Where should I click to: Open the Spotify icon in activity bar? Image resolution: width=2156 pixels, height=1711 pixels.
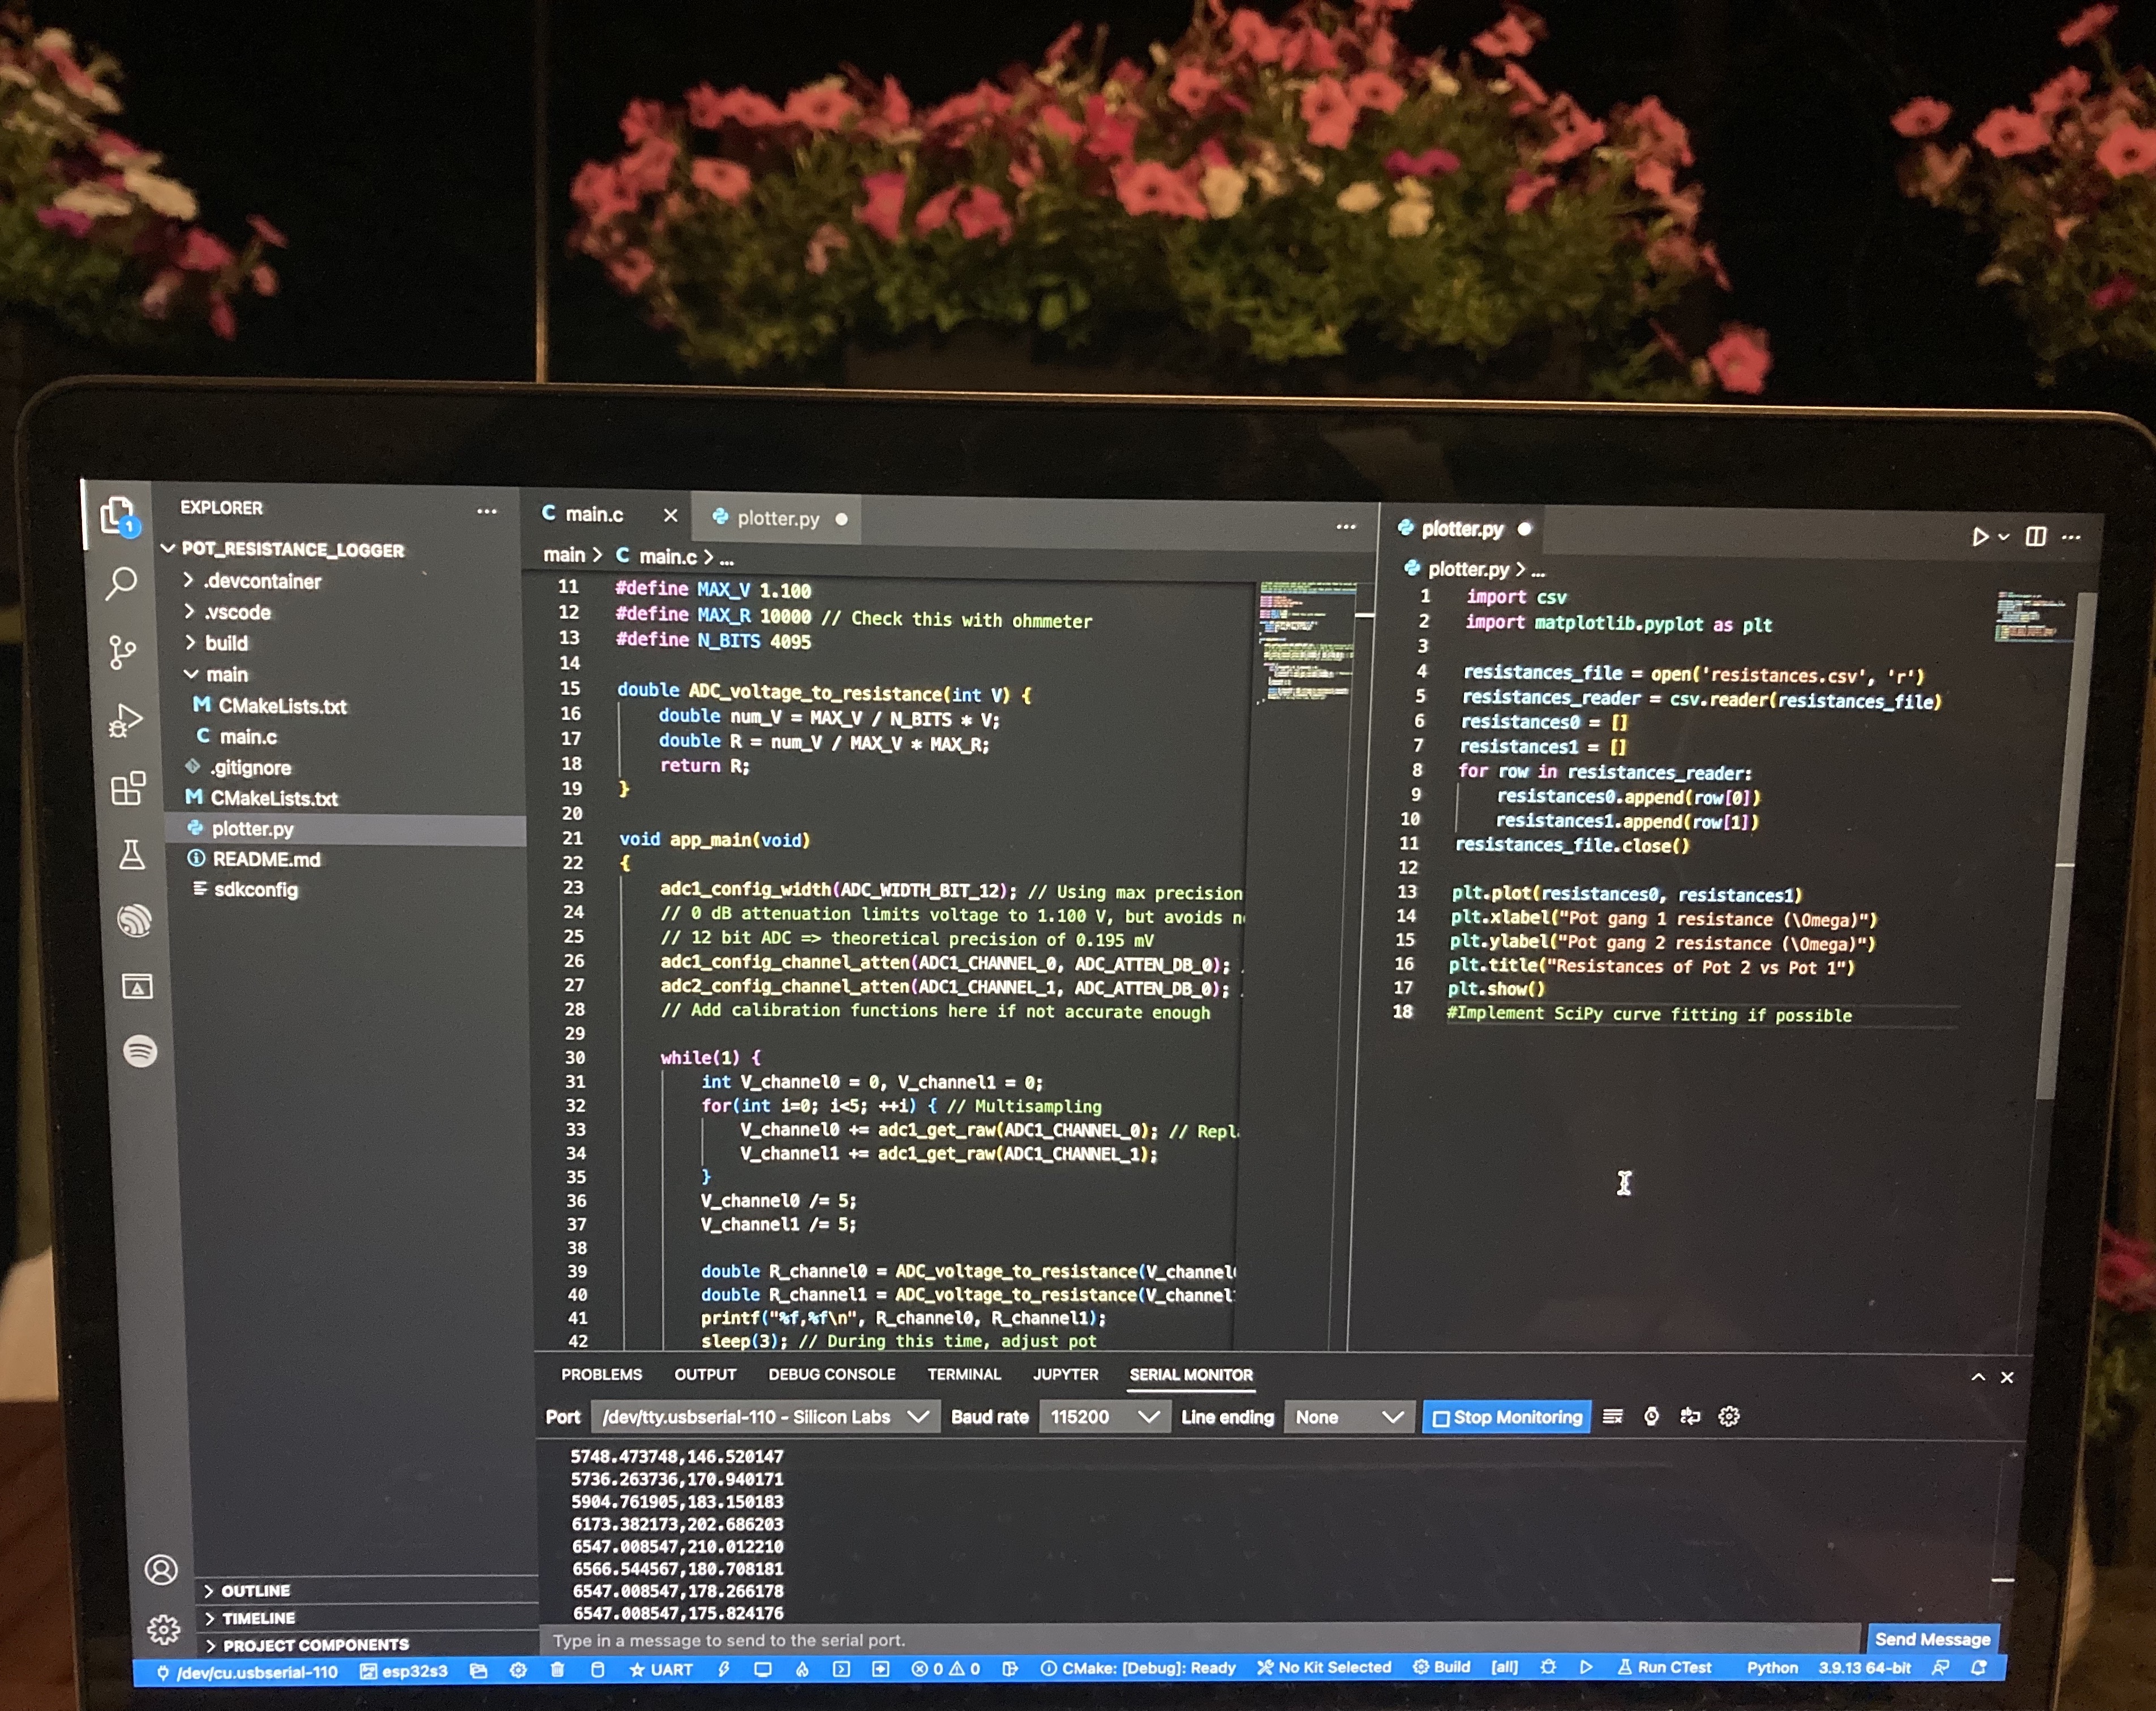tap(140, 1051)
